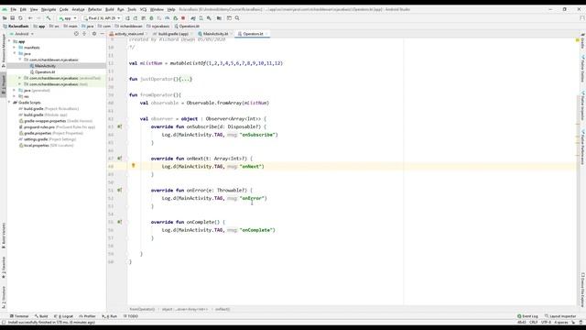Image resolution: width=586 pixels, height=330 pixels.
Task: Expand the manifests folder
Action: click(x=15, y=48)
